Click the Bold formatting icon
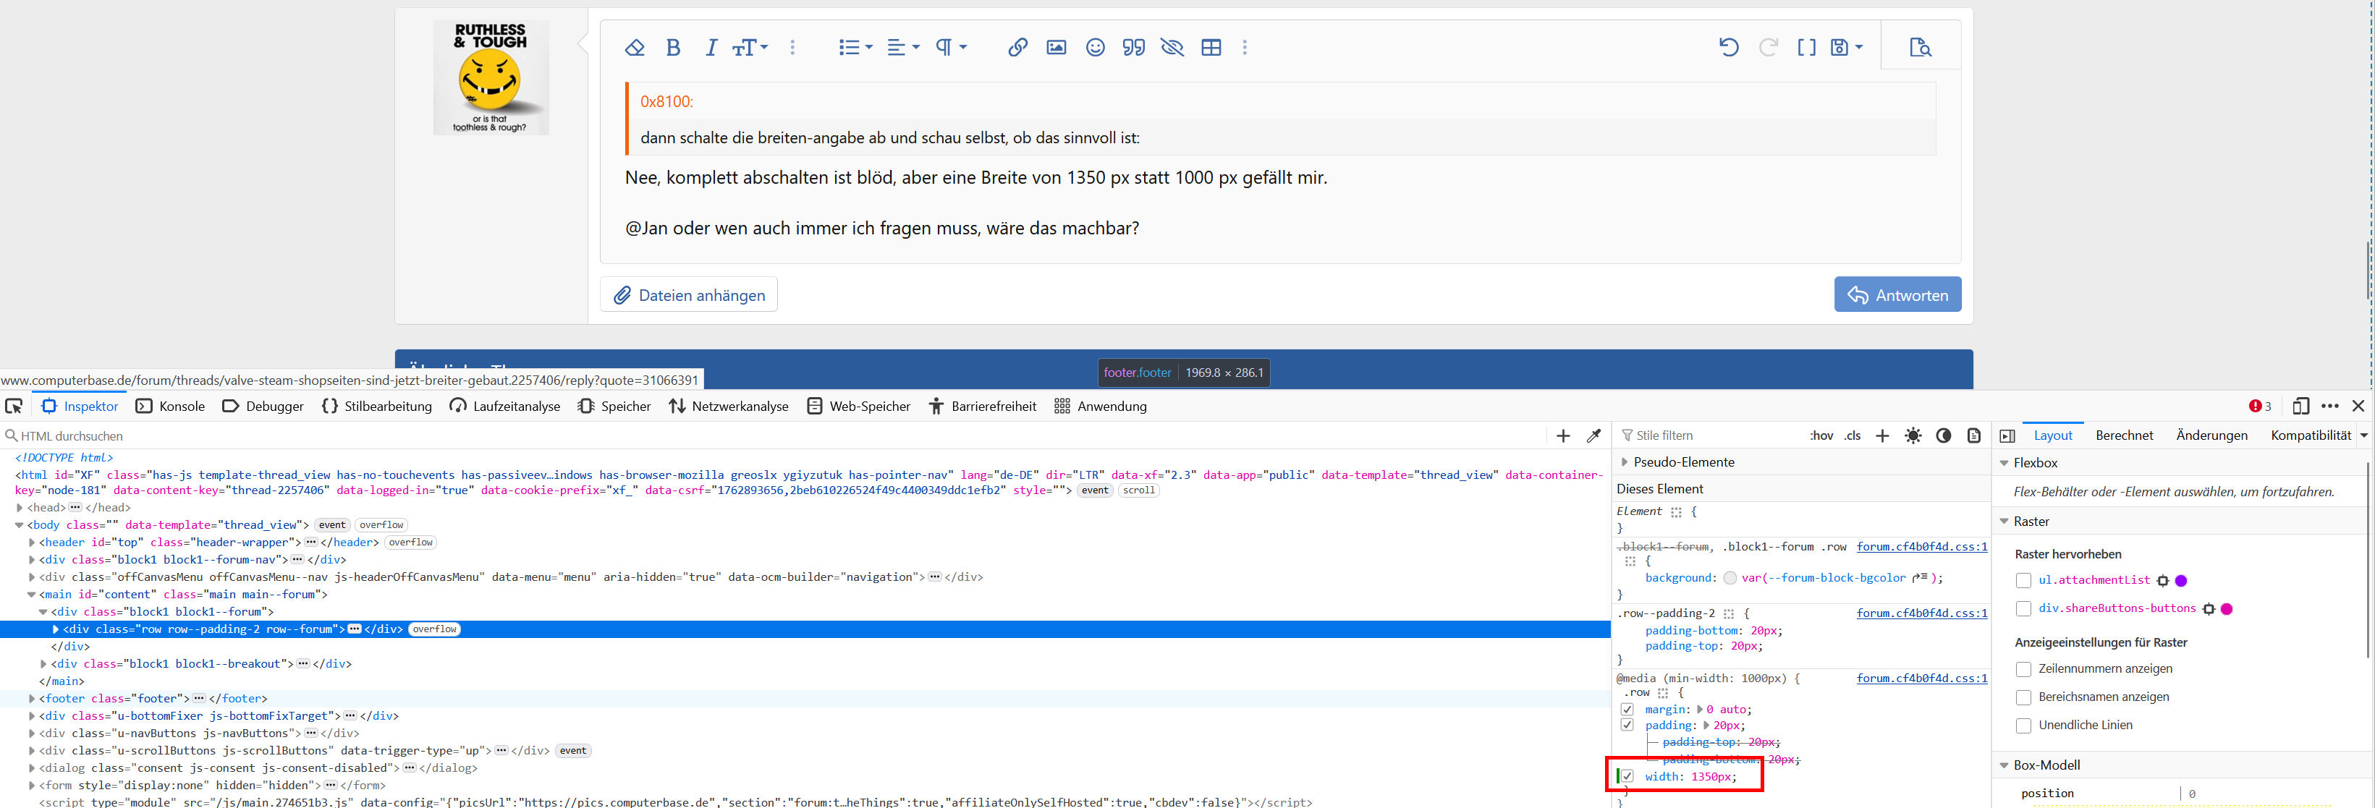The image size is (2375, 808). [673, 48]
